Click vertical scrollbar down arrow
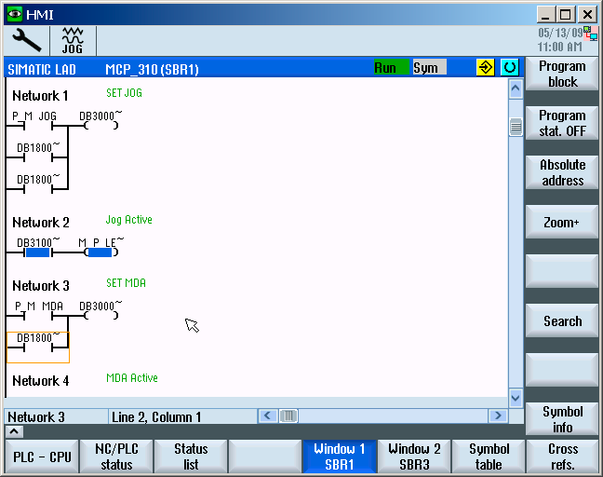This screenshot has height=477, width=603. (516, 397)
